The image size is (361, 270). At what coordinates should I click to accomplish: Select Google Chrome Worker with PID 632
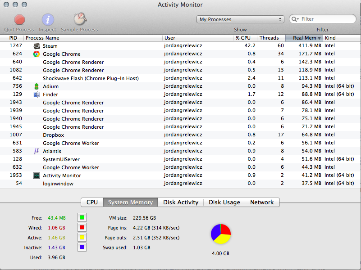180,167
